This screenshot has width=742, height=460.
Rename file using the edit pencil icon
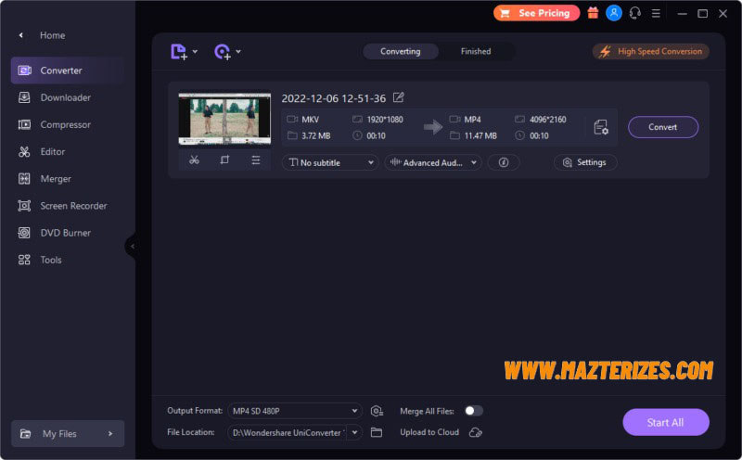coord(399,97)
